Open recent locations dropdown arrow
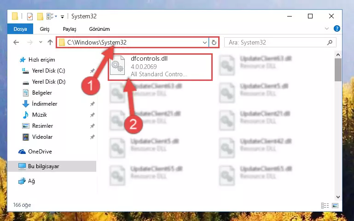The height and width of the screenshot is (221, 354). pyautogui.click(x=41, y=42)
